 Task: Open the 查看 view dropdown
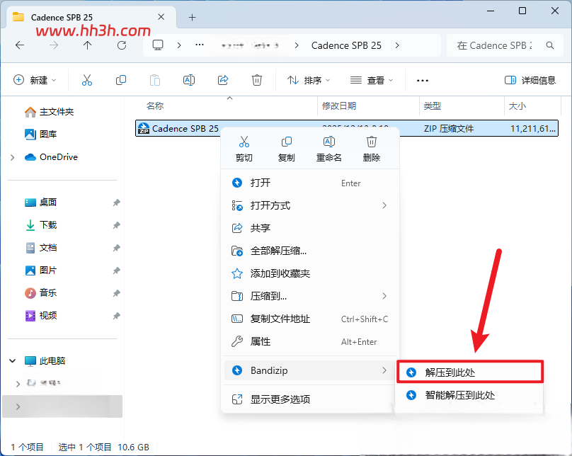point(372,80)
